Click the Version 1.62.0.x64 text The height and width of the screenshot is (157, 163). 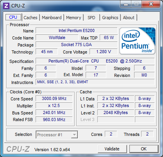(x=52, y=150)
